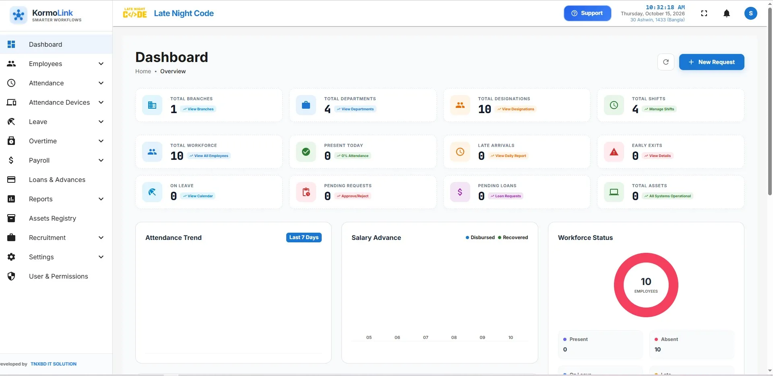Expand the Overtime menu chevron
Image resolution: width=773 pixels, height=376 pixels.
[101, 141]
